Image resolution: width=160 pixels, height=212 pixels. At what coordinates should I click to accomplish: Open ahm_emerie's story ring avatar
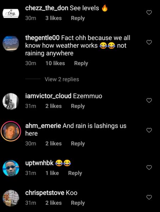(11, 131)
